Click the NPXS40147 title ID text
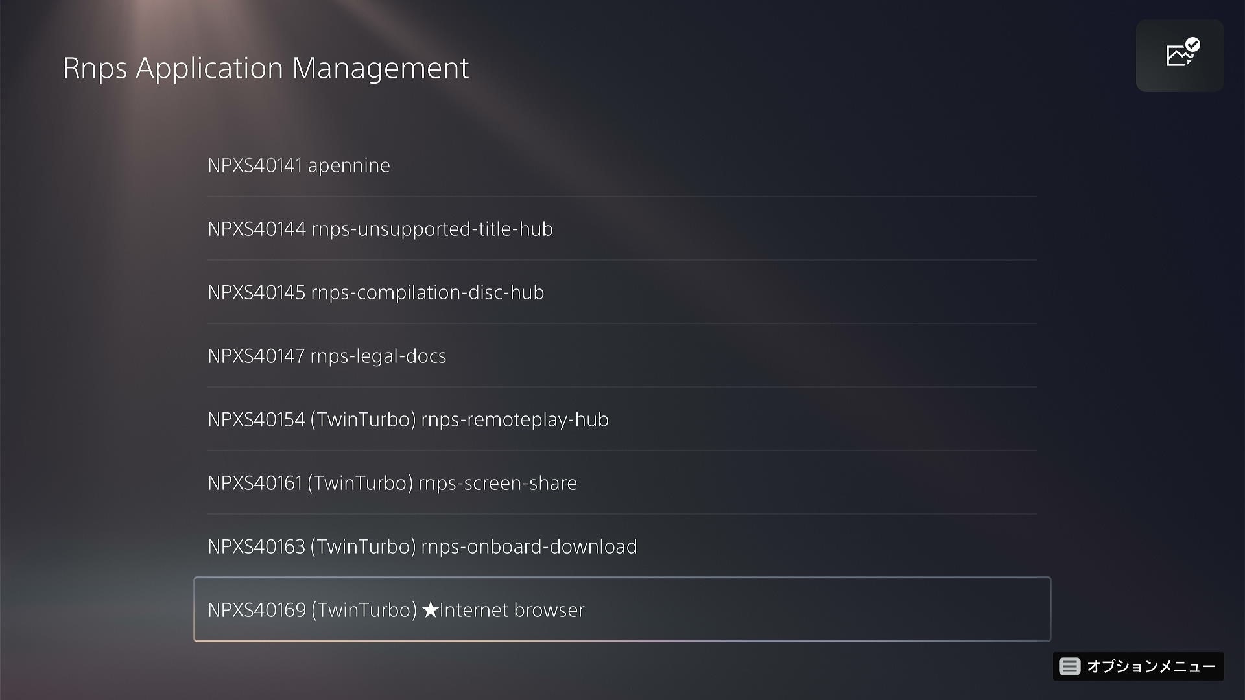 [x=256, y=356]
